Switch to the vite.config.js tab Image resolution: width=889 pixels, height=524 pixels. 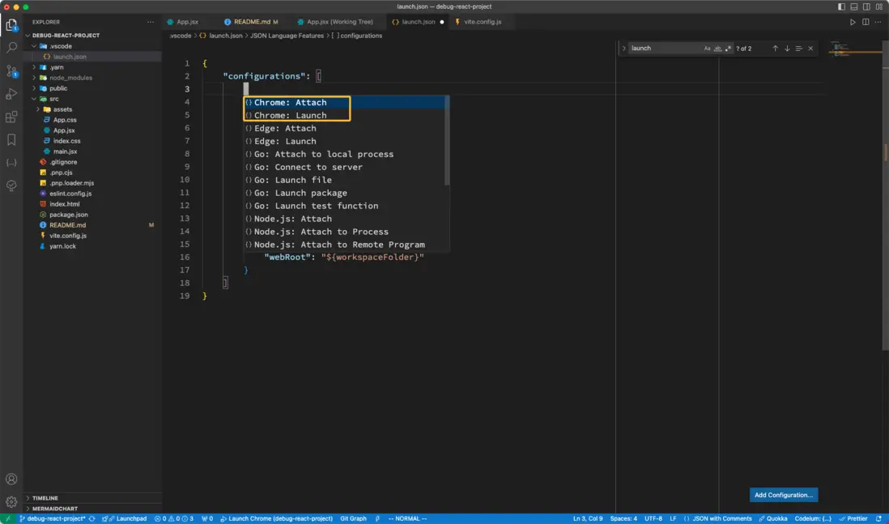(x=482, y=22)
